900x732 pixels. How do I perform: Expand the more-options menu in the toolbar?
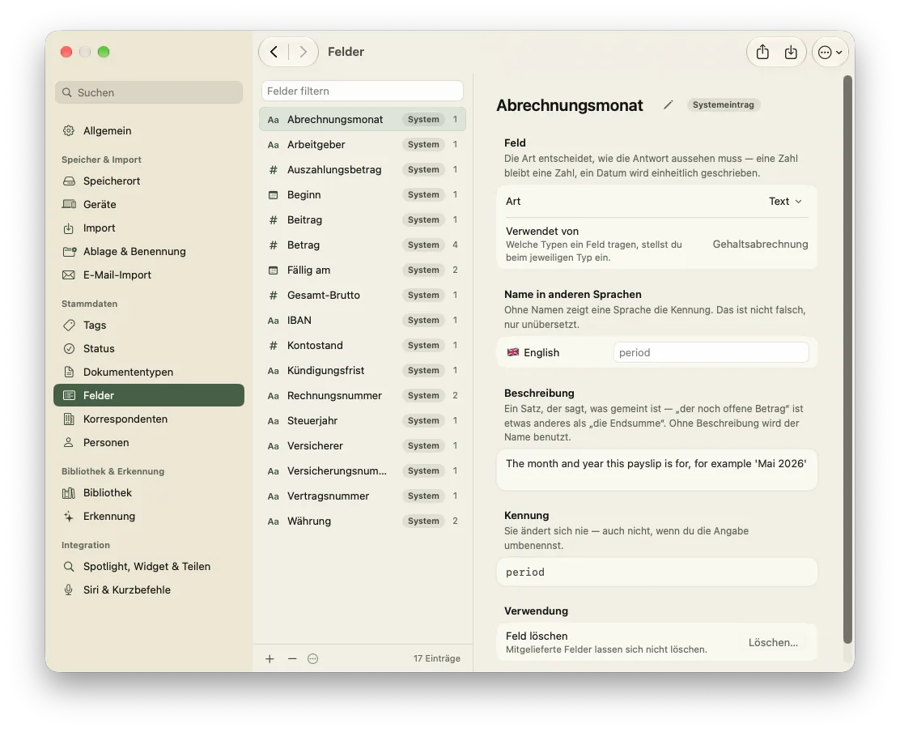(830, 53)
